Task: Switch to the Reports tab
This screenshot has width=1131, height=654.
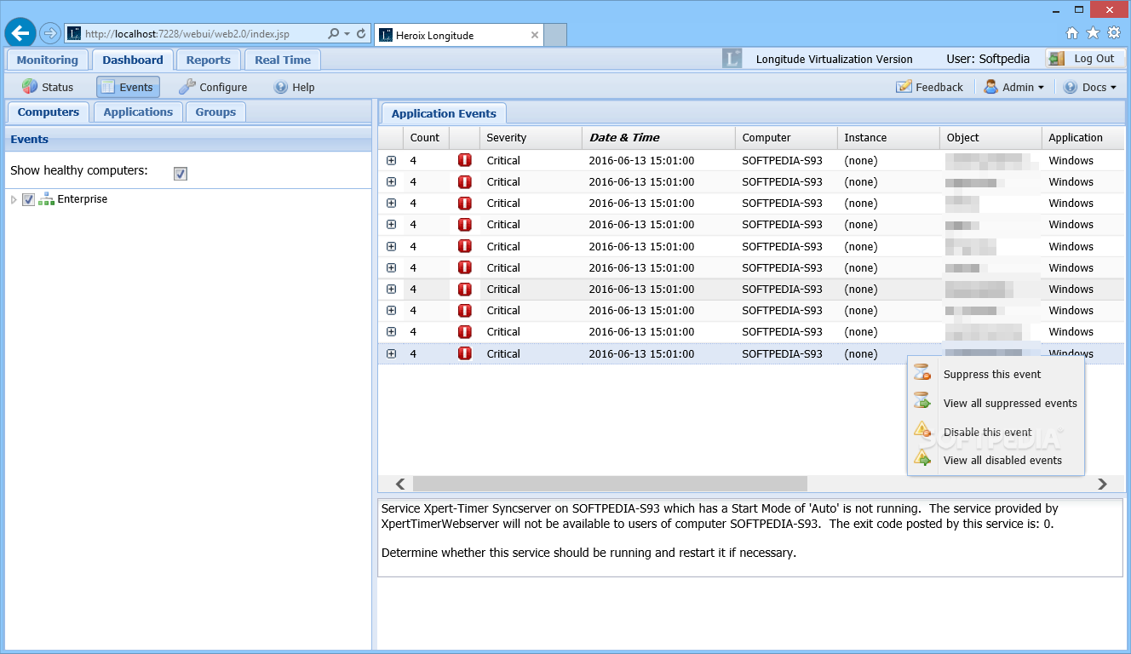Action: [x=209, y=60]
